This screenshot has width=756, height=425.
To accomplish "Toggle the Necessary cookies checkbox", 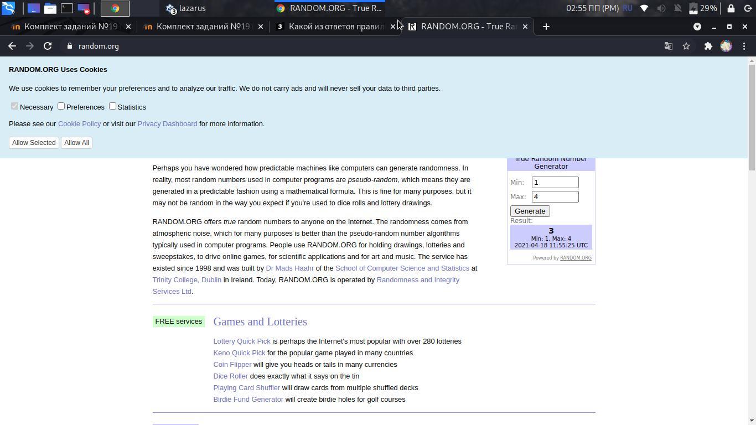I will coord(14,106).
